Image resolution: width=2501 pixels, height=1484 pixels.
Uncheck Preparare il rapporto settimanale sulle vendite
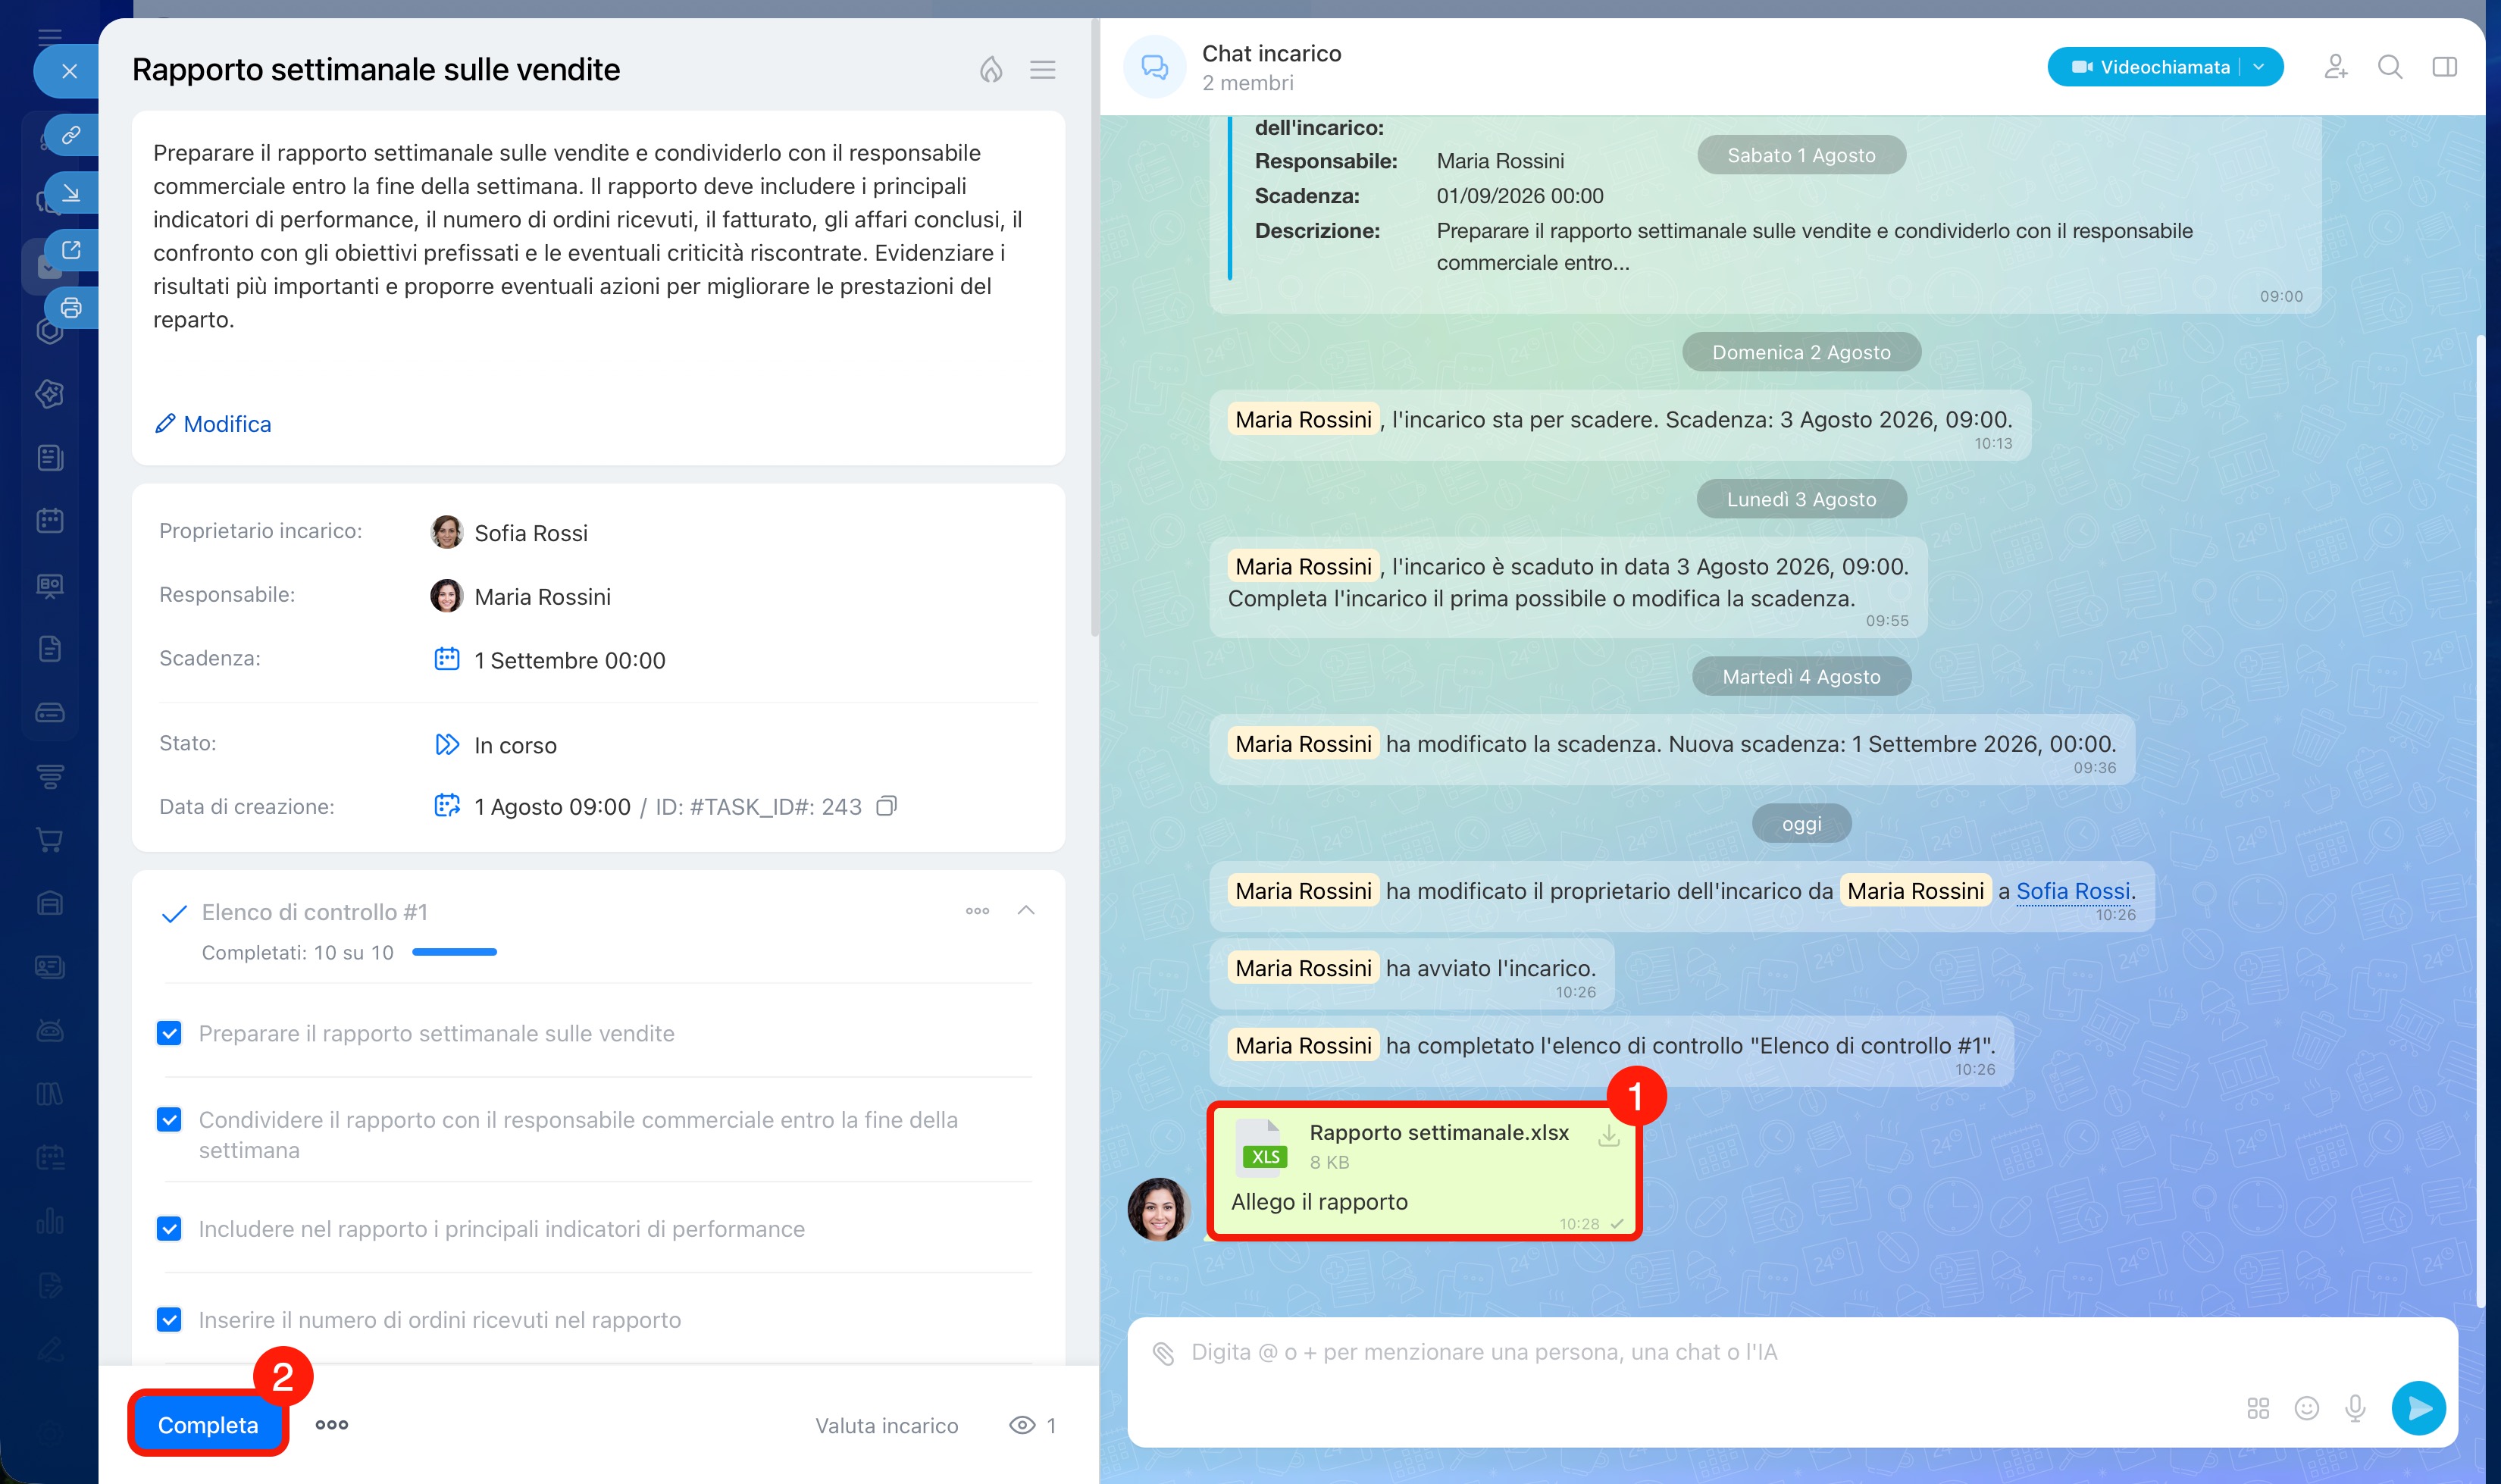tap(169, 1033)
